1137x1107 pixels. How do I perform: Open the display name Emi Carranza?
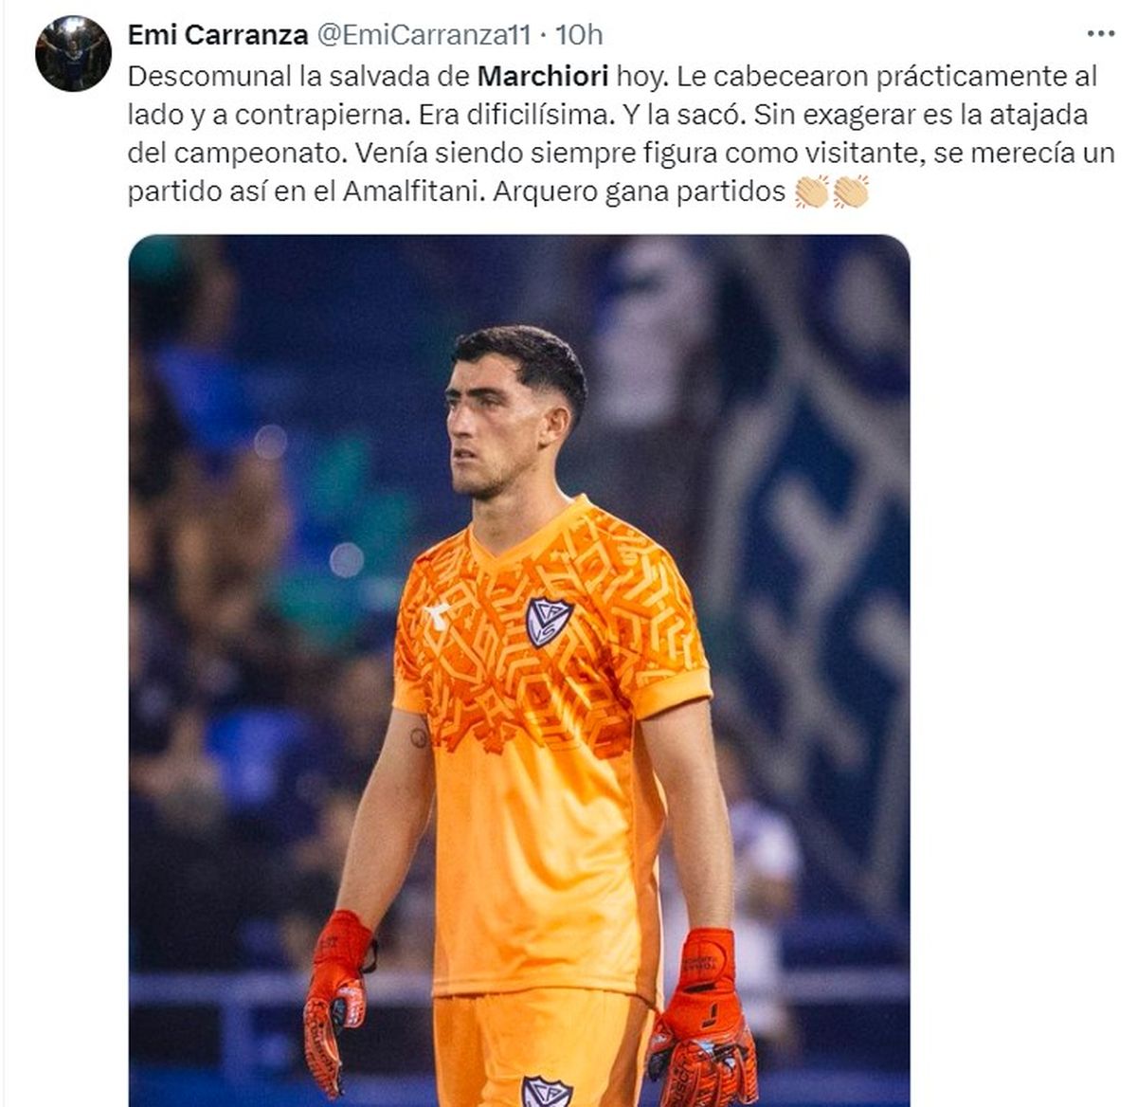point(218,35)
